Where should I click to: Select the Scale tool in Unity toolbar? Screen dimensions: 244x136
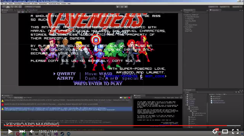click(x=16, y=7)
